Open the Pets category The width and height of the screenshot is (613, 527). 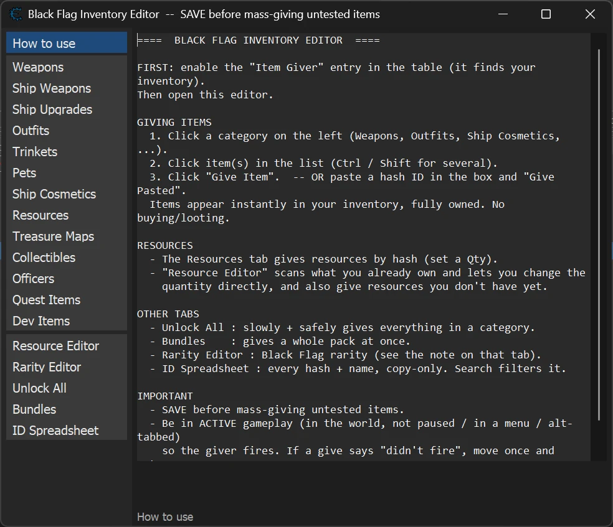pyautogui.click(x=67, y=173)
